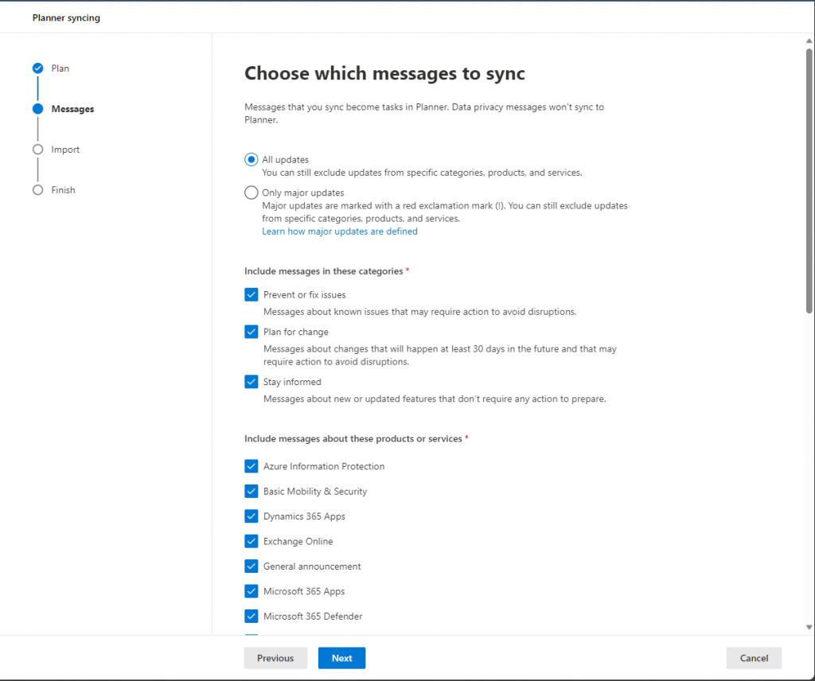Toggle the General announcement checkbox
The image size is (815, 681).
pyautogui.click(x=252, y=566)
